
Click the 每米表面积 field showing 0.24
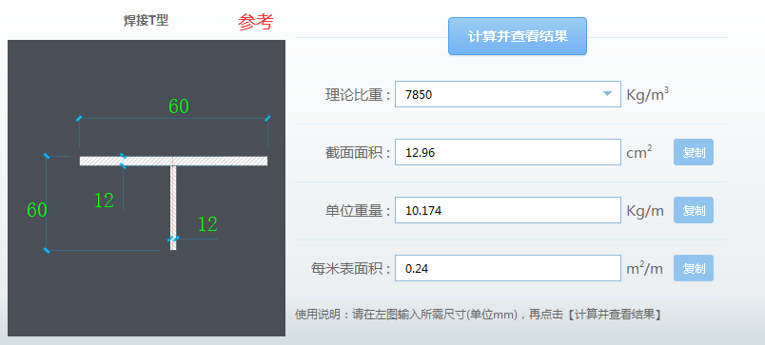pos(507,268)
